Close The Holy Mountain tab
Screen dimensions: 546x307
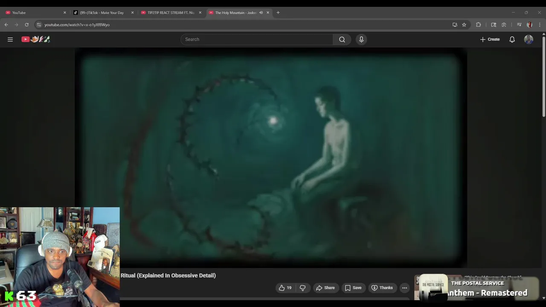click(x=268, y=12)
